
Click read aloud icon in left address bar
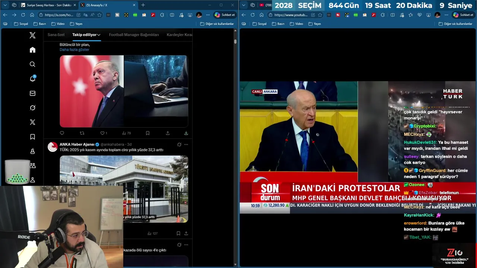[92, 15]
